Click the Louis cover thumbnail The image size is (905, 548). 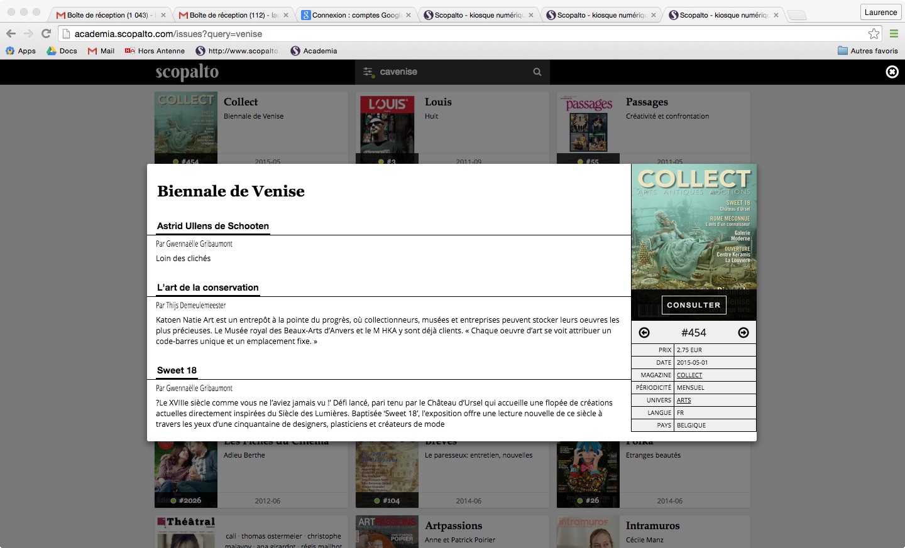click(387, 128)
